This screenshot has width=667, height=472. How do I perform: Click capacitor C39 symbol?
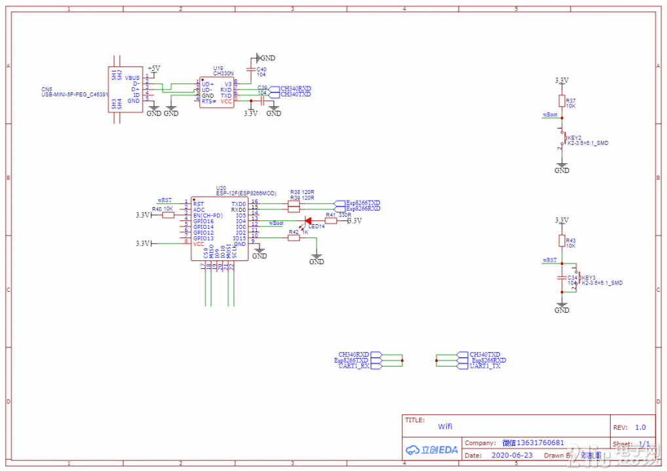(263, 101)
